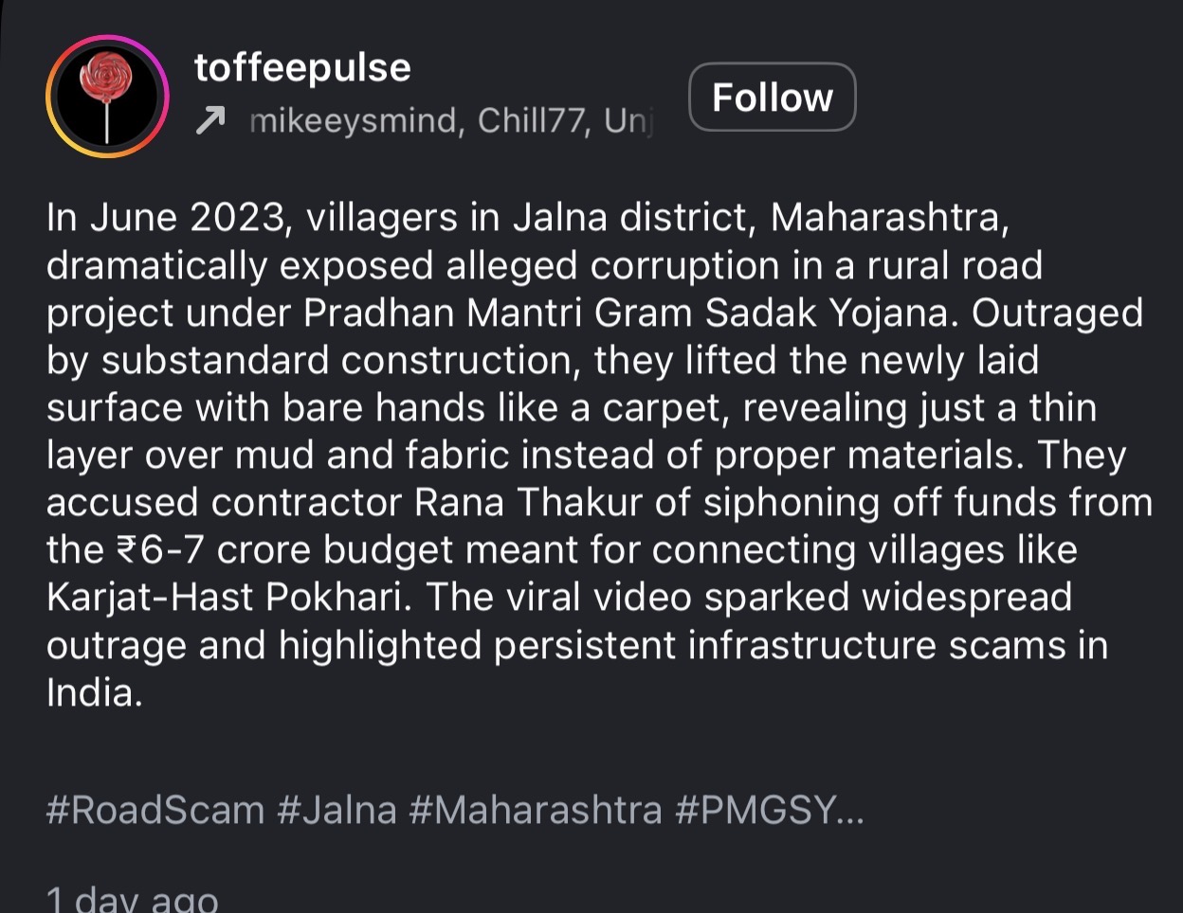This screenshot has width=1183, height=913.
Task: Open the #PMGSY hashtag
Action: [755, 811]
